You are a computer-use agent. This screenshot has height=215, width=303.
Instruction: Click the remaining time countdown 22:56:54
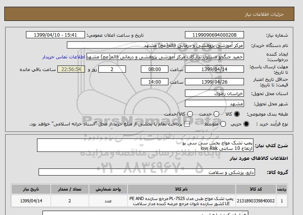click(x=71, y=69)
